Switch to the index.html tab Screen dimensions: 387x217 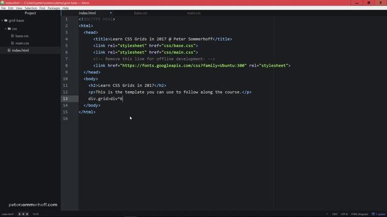click(x=87, y=13)
